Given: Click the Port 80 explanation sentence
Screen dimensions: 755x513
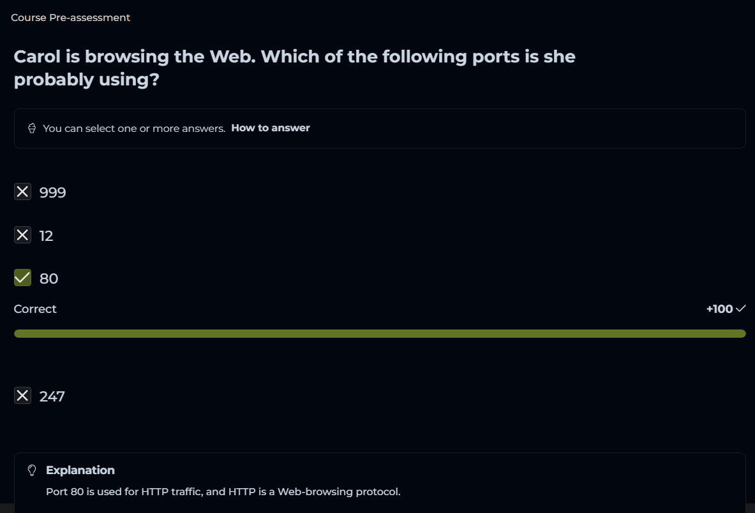Looking at the screenshot, I should pyautogui.click(x=223, y=492).
